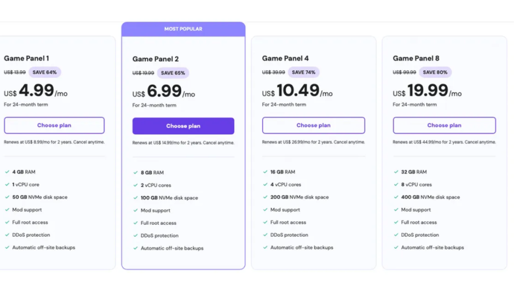Image resolution: width=514 pixels, height=289 pixels.
Task: Click the MOST POPULAR header banner
Action: click(x=183, y=29)
